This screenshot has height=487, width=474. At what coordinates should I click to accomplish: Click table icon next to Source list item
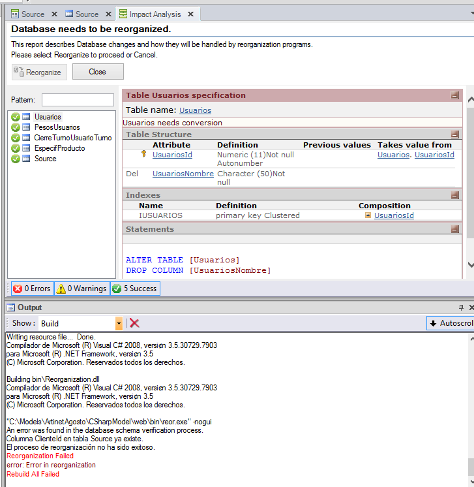pos(26,159)
